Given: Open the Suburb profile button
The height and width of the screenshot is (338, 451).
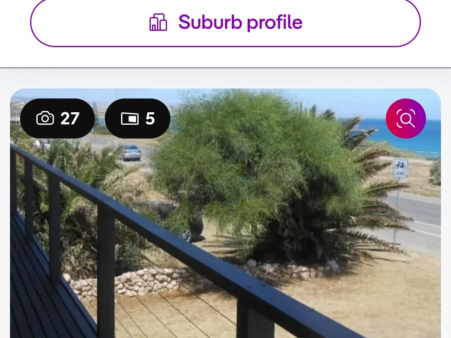Looking at the screenshot, I should [225, 23].
